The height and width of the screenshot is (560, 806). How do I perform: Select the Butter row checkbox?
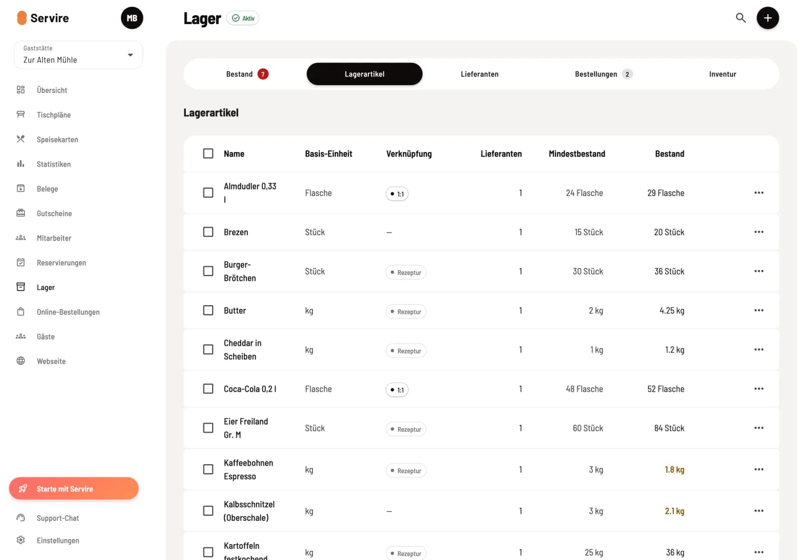tap(208, 310)
